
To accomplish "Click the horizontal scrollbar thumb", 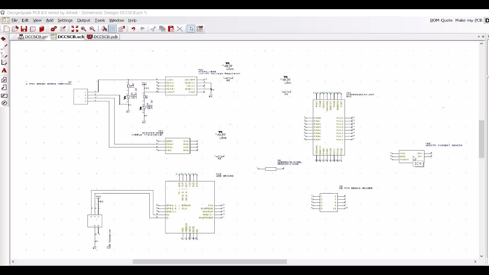I will (x=209, y=262).
